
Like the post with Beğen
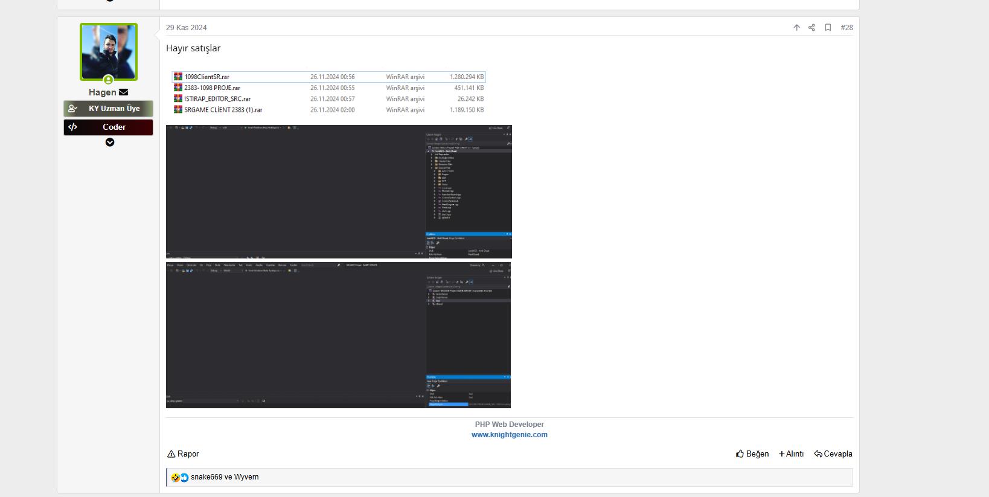point(752,454)
